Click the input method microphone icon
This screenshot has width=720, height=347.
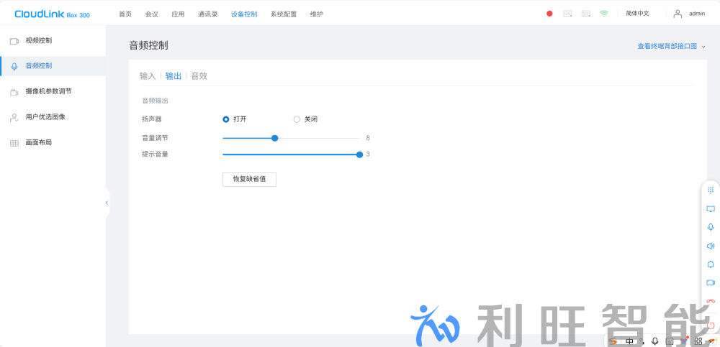(x=654, y=341)
